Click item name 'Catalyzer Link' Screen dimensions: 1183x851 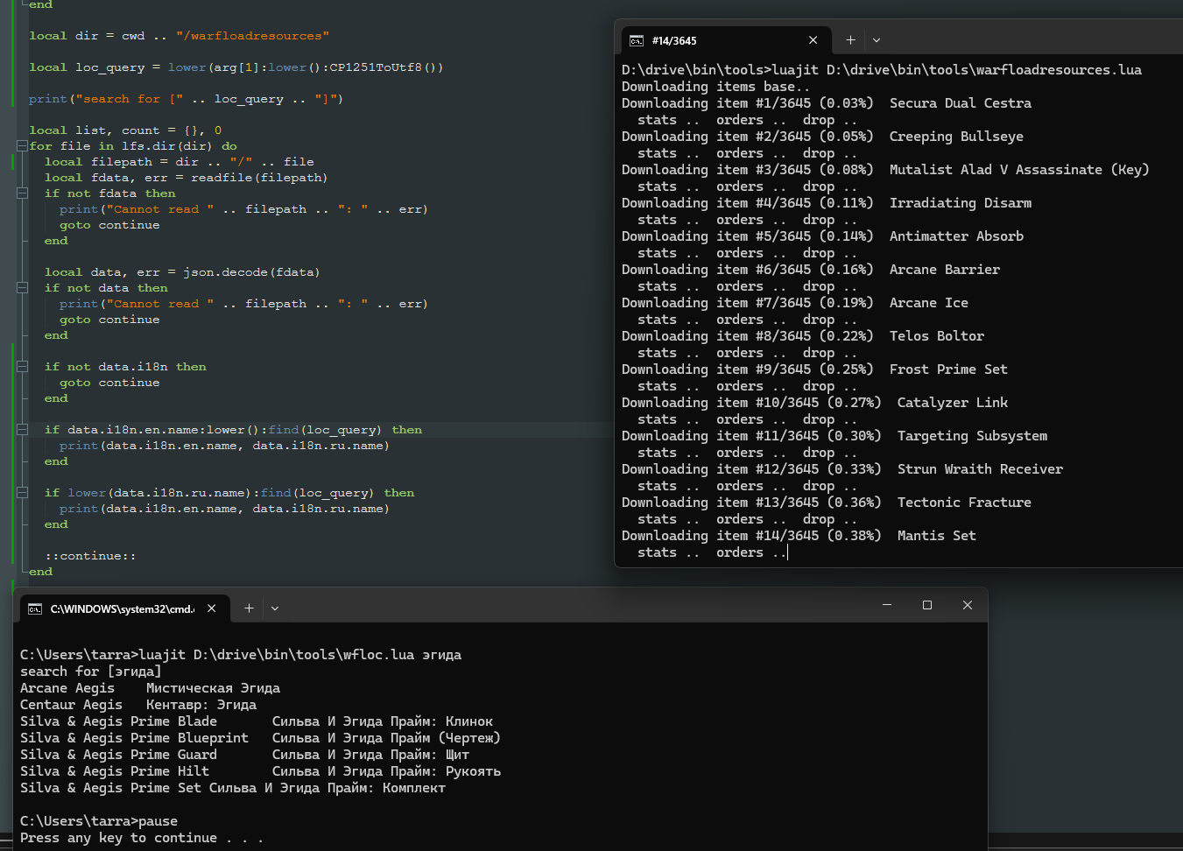tap(953, 403)
